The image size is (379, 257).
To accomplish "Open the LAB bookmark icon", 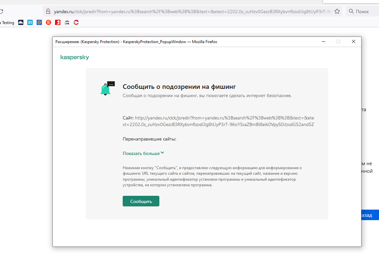I will [67, 22].
